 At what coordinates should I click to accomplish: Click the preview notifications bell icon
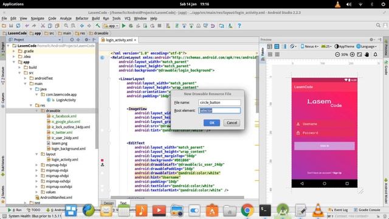click(x=376, y=54)
